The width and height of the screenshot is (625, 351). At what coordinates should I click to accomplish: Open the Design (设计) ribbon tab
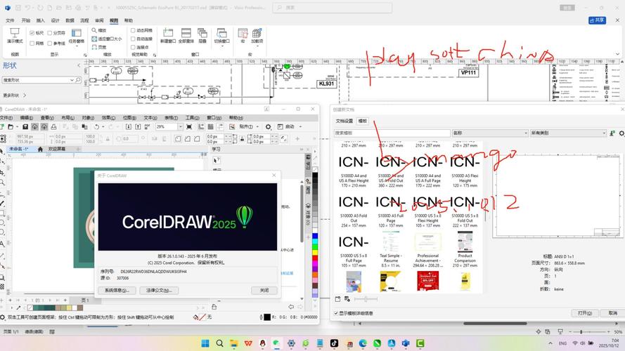(56, 20)
